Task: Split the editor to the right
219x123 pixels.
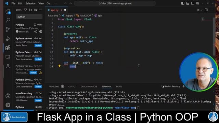Action: pyautogui.click(x=206, y=10)
